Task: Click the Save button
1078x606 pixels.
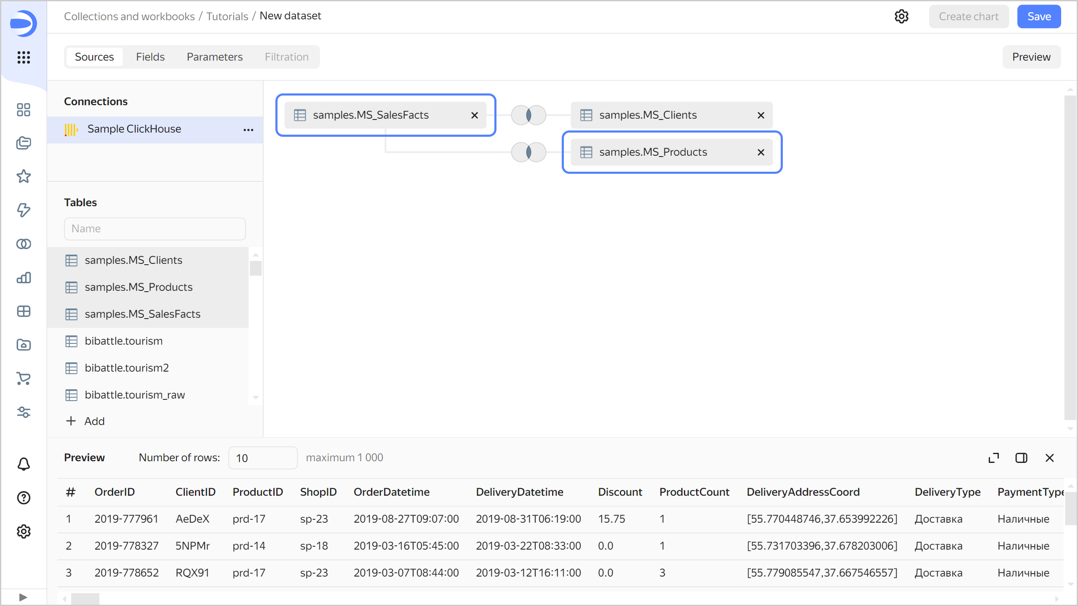Action: [x=1039, y=16]
